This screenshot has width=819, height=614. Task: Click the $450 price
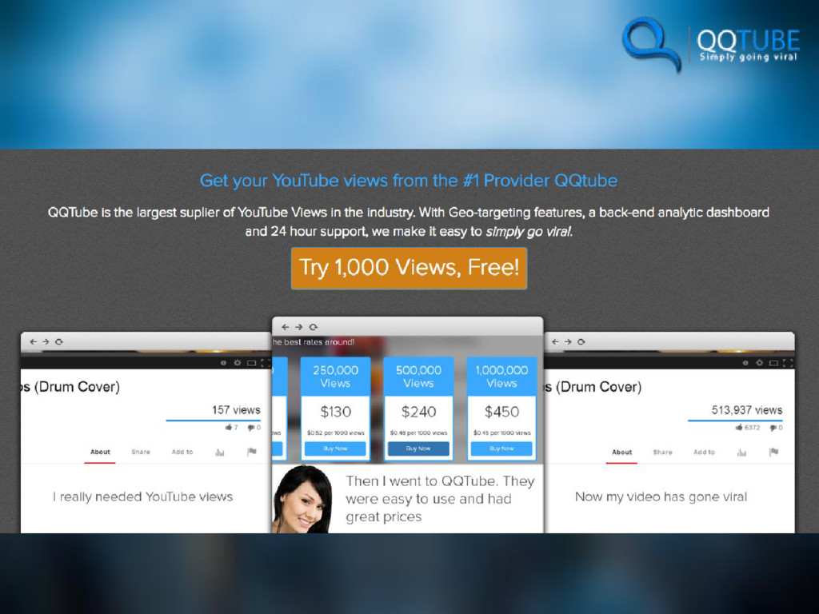501,412
